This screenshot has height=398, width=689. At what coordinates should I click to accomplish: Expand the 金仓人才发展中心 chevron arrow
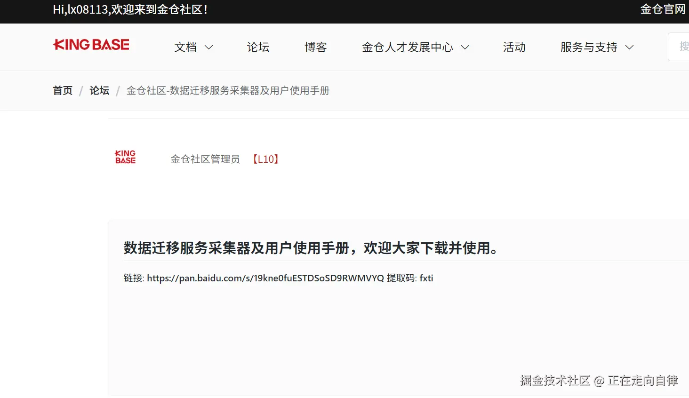[x=465, y=48]
